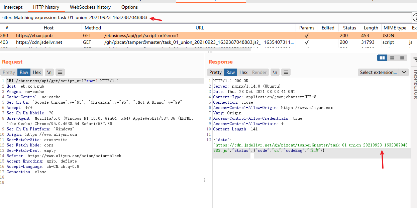Open the Request pane hamburger menu

(x=60, y=72)
